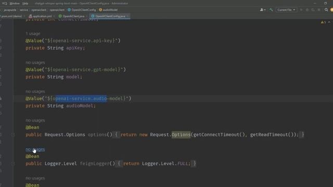Click the audioModel breadcrumb

[110, 10]
